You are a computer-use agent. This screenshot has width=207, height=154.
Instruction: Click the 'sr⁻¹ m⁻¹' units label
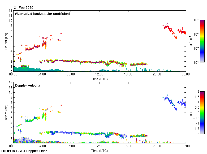(x=191, y=41)
